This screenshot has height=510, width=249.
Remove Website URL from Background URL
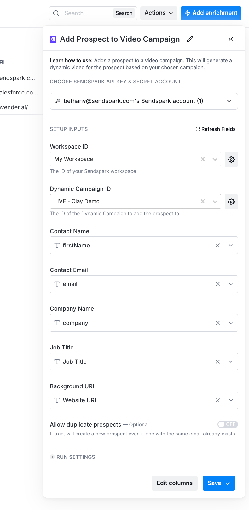point(217,400)
